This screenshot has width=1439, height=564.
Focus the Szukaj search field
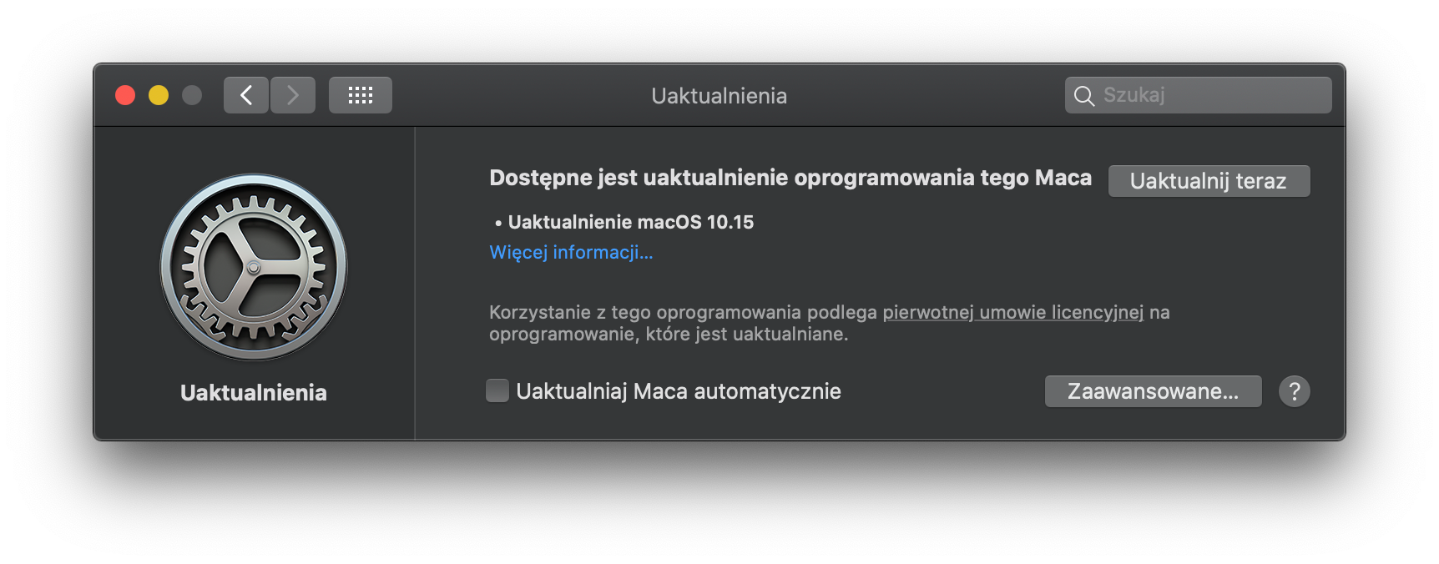click(1210, 95)
